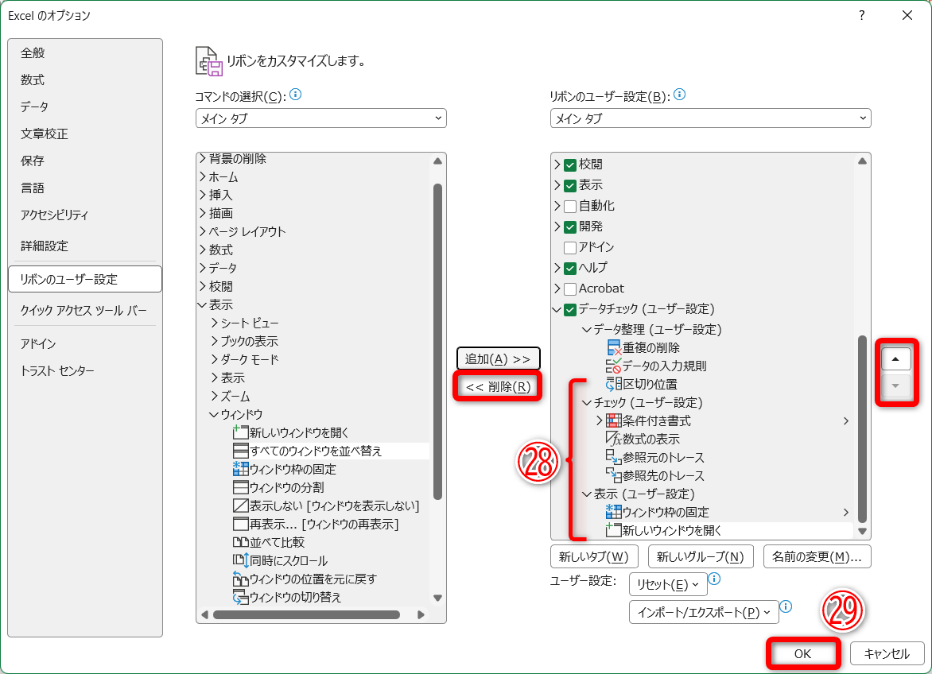Expand the ダーク モード group

point(215,360)
